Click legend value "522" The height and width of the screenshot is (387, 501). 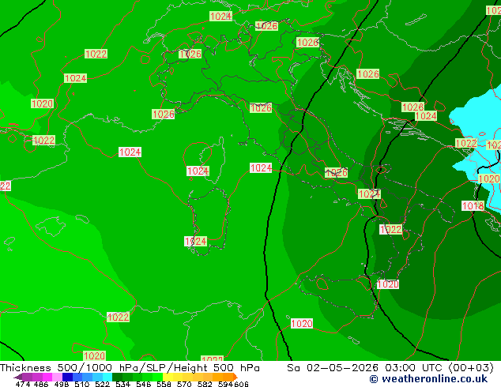(103, 384)
